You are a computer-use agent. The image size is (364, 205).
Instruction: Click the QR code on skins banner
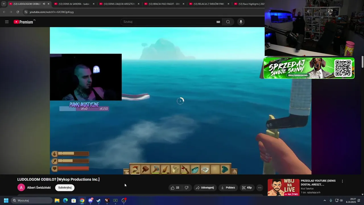click(x=343, y=68)
